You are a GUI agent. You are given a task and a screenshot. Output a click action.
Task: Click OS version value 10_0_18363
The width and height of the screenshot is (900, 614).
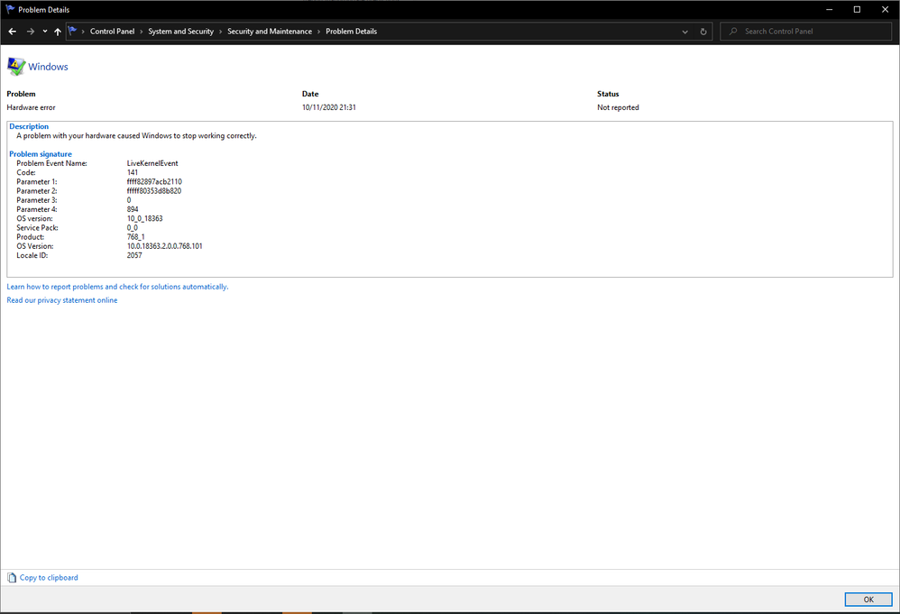coord(144,218)
